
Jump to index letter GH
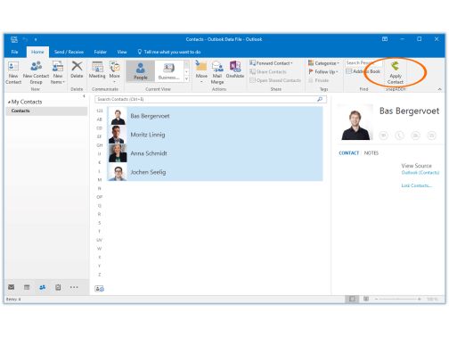pyautogui.click(x=100, y=145)
